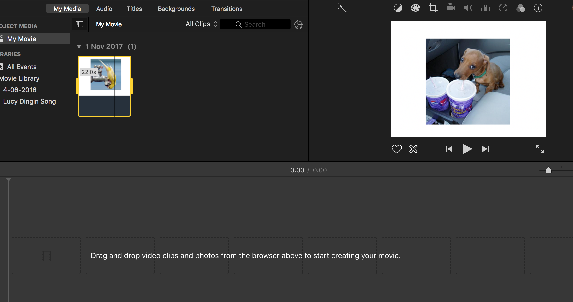573x302 pixels.
Task: Switch to the Transitions tab
Action: (227, 9)
